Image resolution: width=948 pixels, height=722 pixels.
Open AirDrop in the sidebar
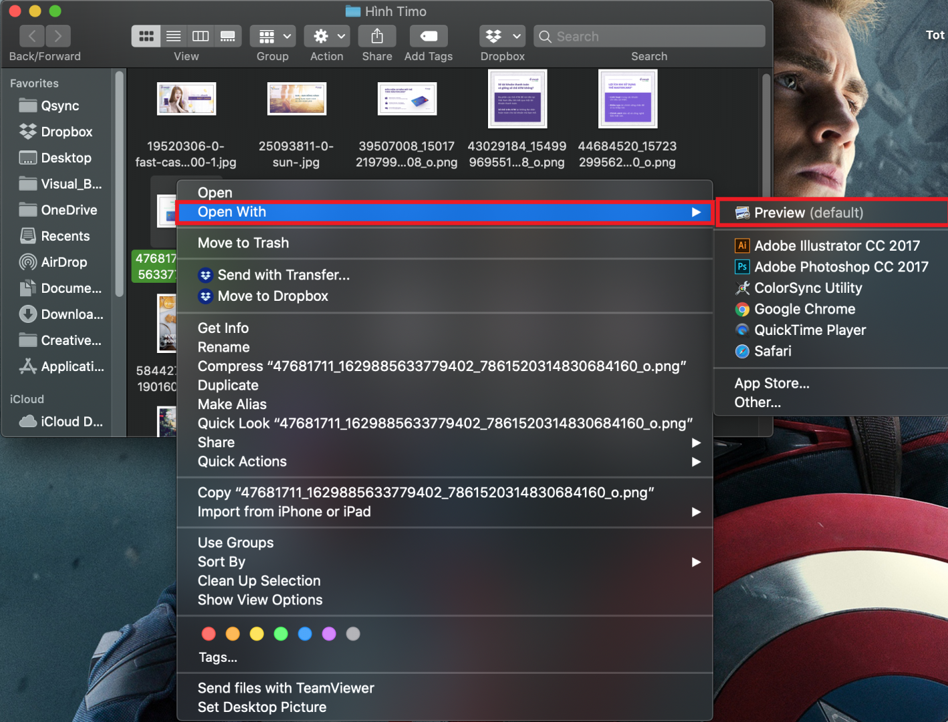(64, 262)
